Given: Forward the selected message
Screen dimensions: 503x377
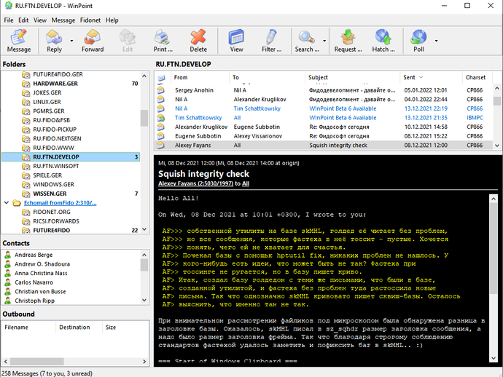Looking at the screenshot, I should tap(93, 41).
